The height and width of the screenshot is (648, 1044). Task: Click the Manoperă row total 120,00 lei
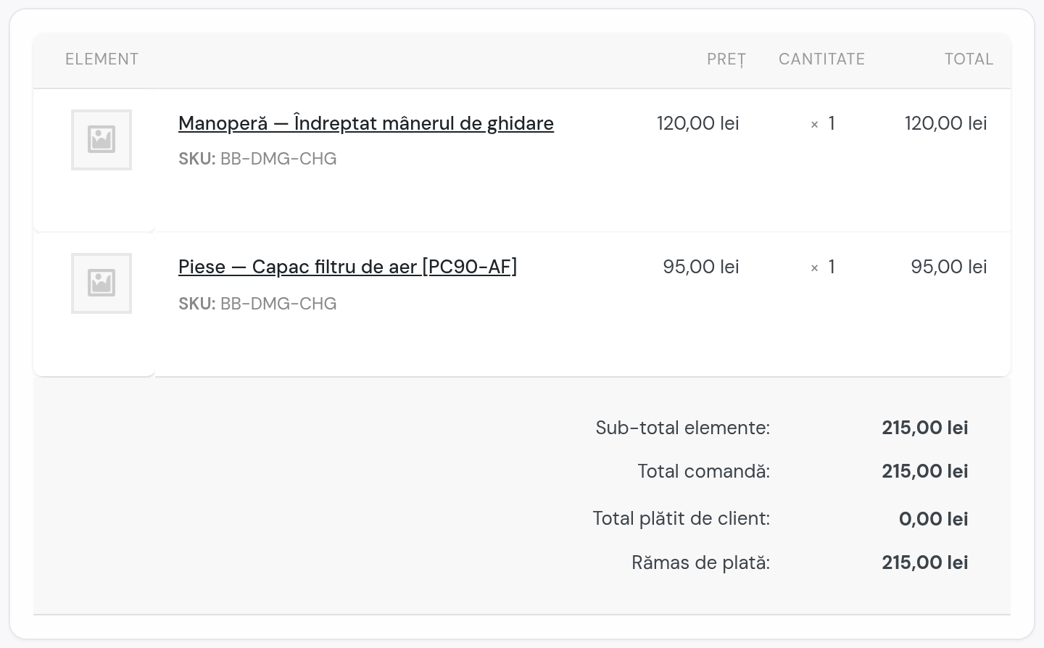[x=946, y=123]
